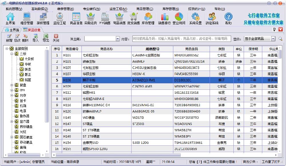This screenshot has width=286, height=166.
Task: Select the 七彩虹 category in tree
Action: [x=29, y=59]
